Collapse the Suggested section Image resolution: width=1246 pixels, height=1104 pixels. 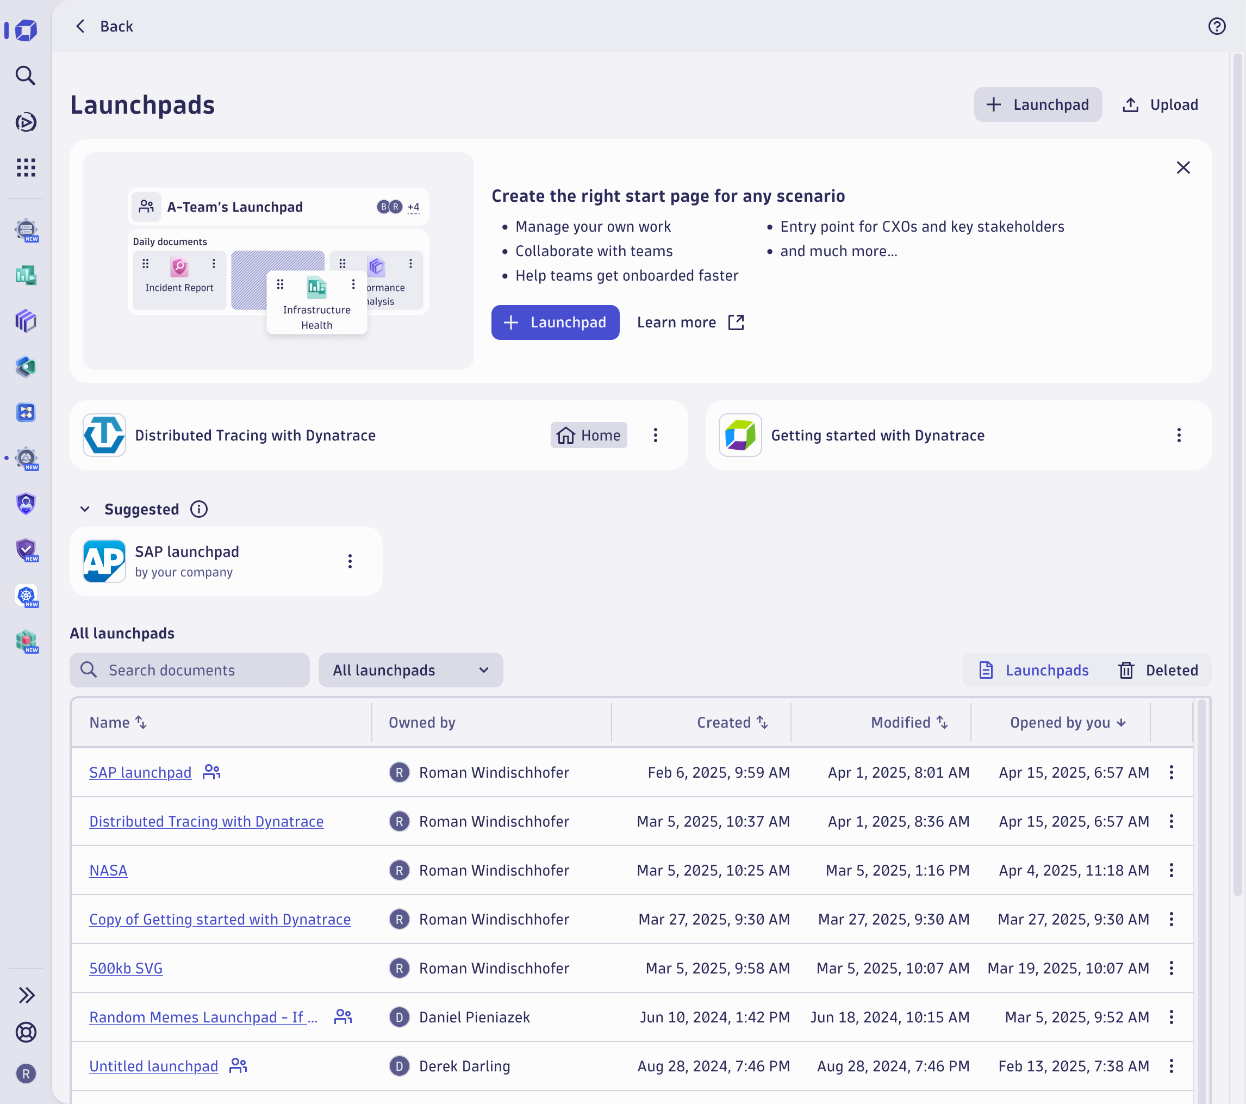(85, 508)
